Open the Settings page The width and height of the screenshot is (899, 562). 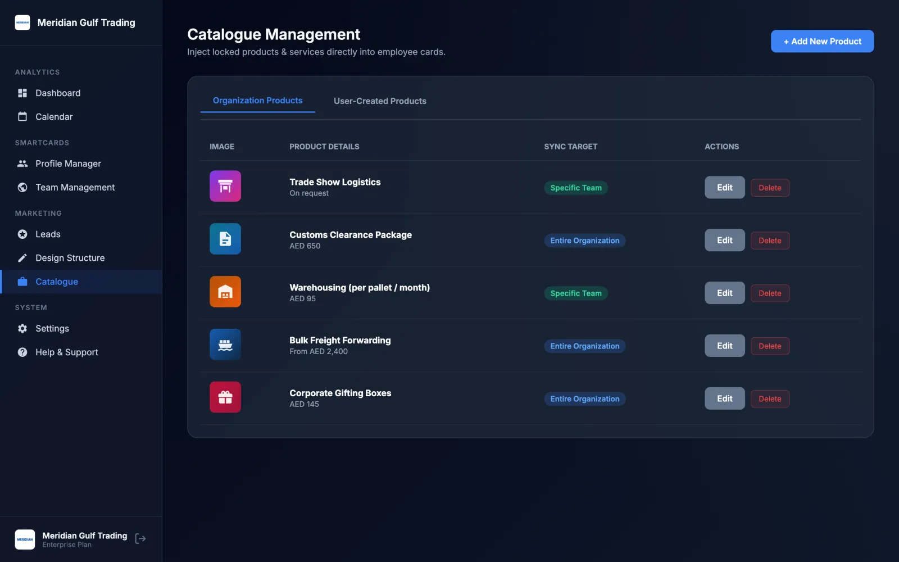81,329
